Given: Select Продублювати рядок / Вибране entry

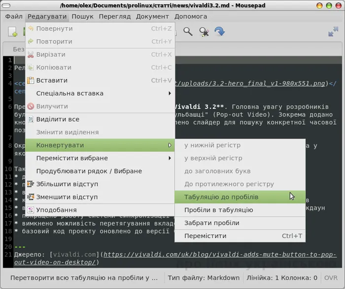Looking at the screenshot, I should click(100, 171).
